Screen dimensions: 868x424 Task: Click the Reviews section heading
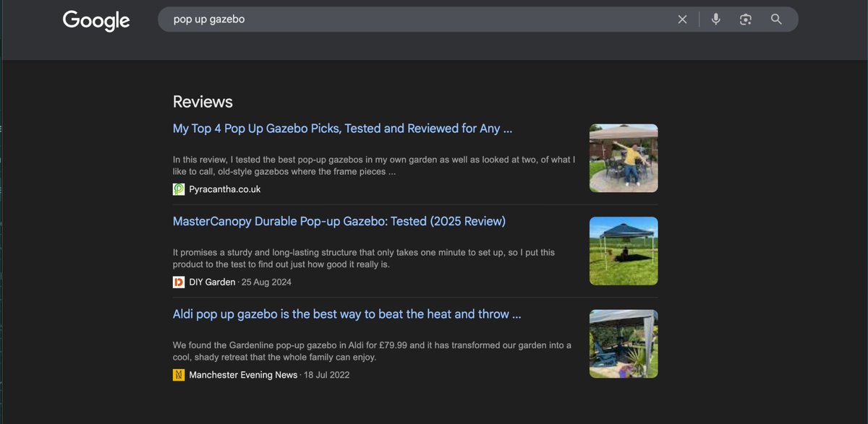[x=203, y=102]
